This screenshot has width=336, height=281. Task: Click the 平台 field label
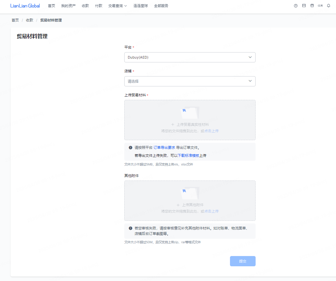128,47
